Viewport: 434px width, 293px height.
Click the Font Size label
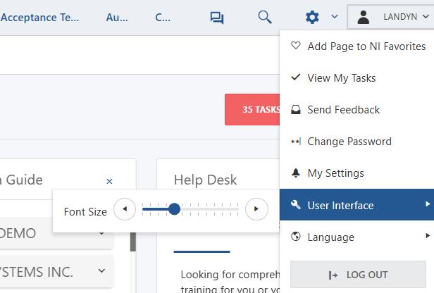point(85,212)
